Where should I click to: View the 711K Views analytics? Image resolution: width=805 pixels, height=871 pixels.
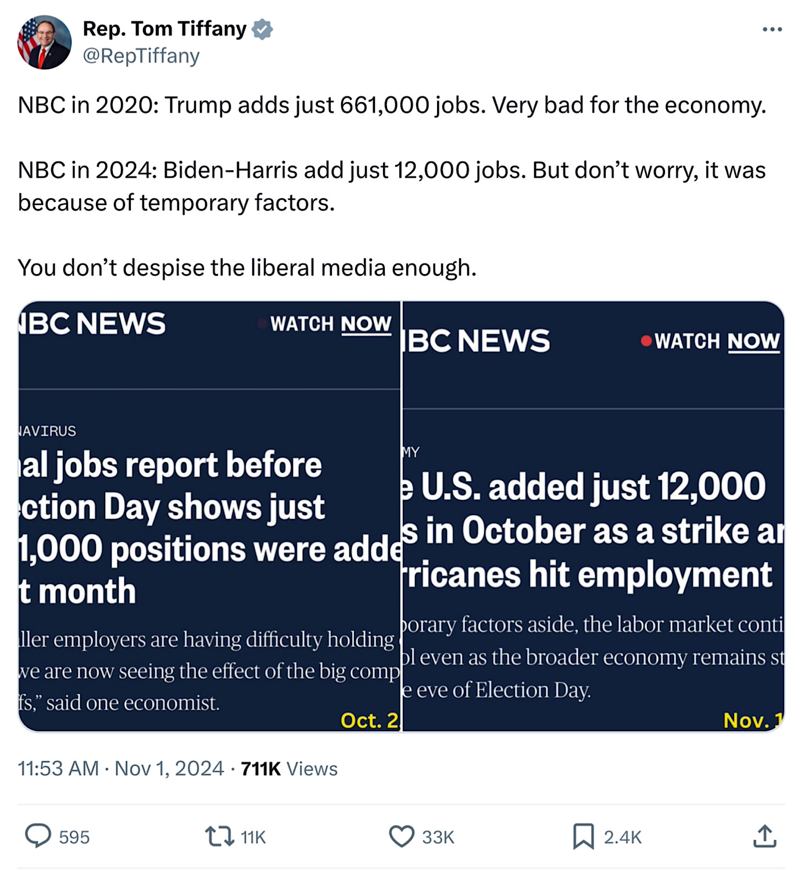coord(289,768)
